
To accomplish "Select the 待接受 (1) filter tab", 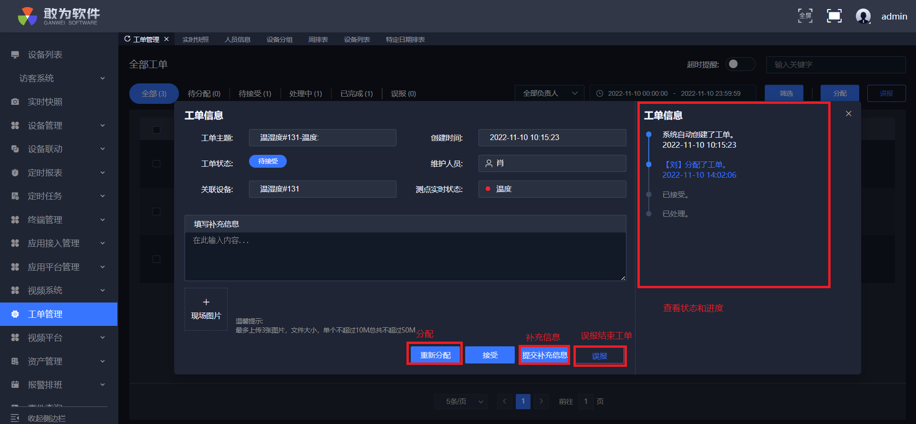I will (255, 94).
